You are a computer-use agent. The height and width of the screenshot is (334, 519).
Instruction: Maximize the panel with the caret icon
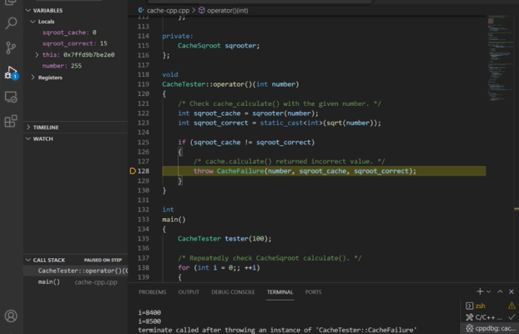500,291
